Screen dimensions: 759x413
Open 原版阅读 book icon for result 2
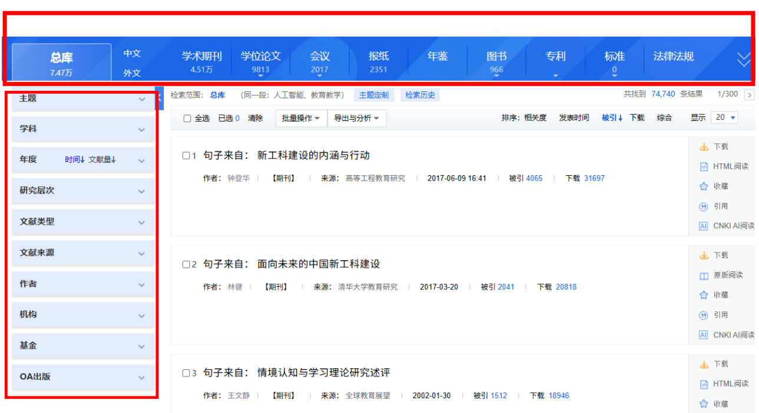[x=704, y=276]
